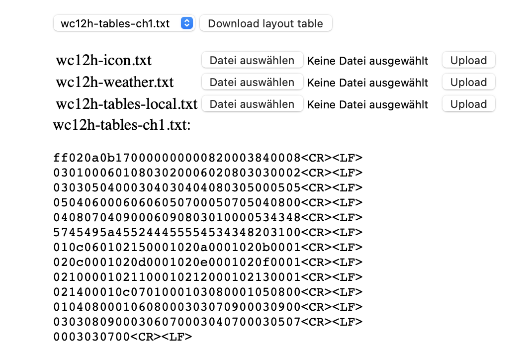Click 'Keine Datei ausgewählt' beside wc12h-weather.txt
This screenshot has height=354, width=523.
367,83
